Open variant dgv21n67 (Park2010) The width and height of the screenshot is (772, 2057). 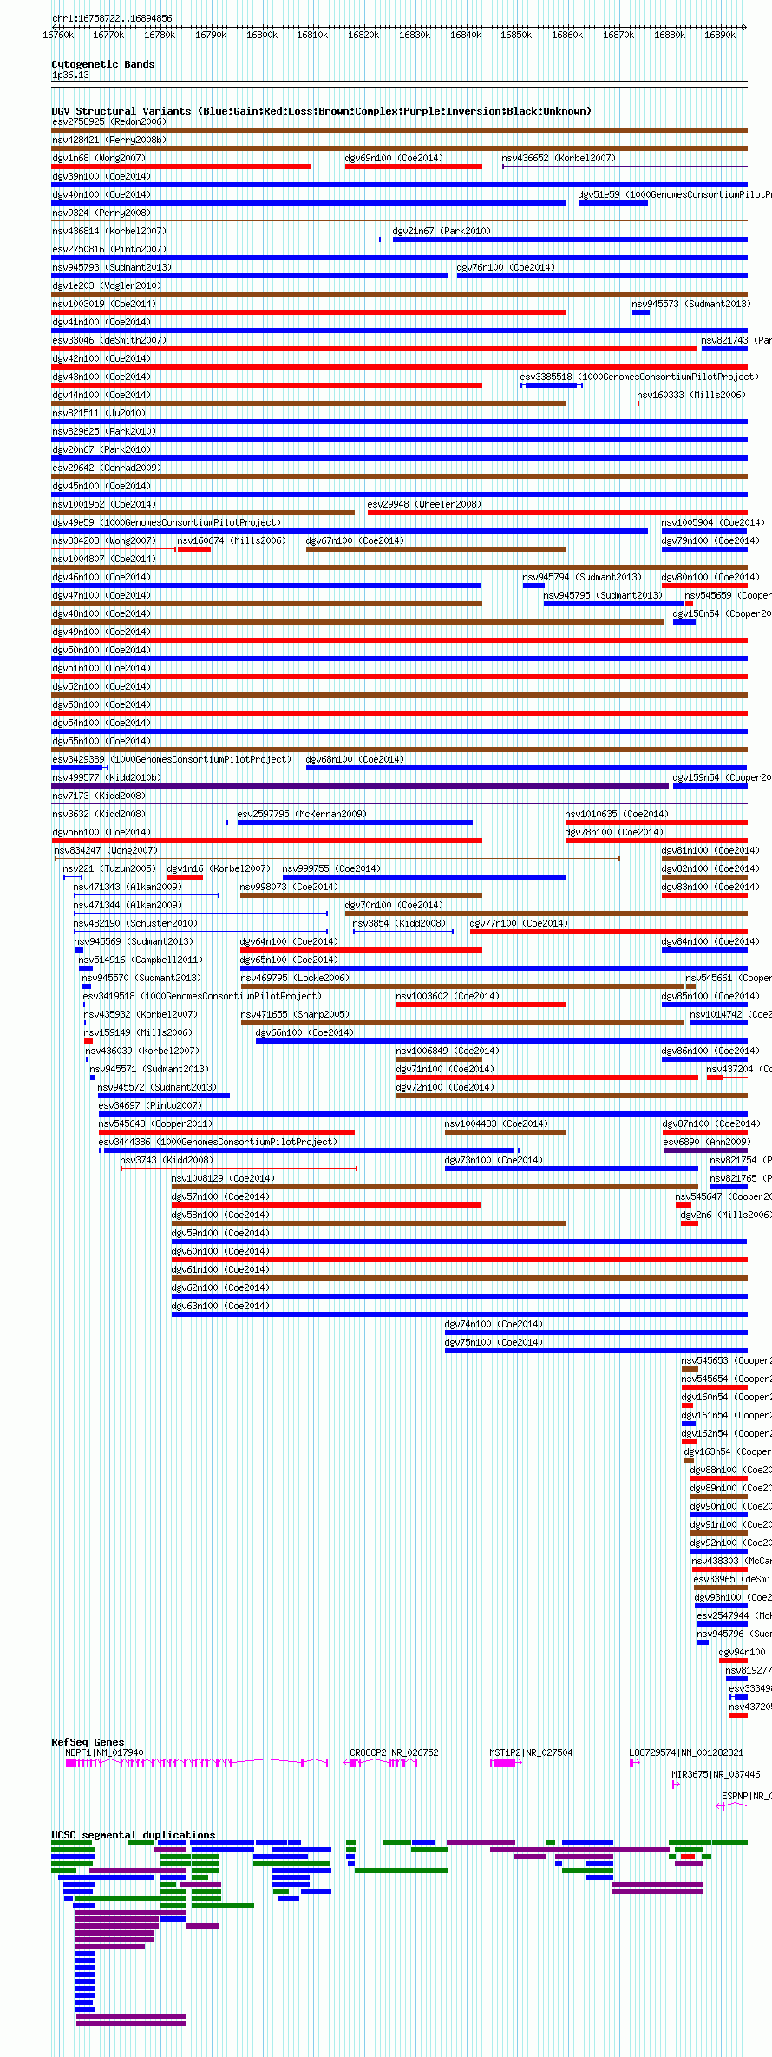(442, 231)
